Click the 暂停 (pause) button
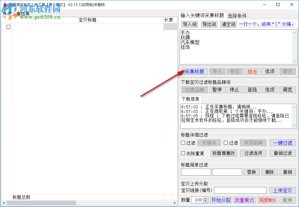Screen dimensions: 299x207 coord(217,90)
